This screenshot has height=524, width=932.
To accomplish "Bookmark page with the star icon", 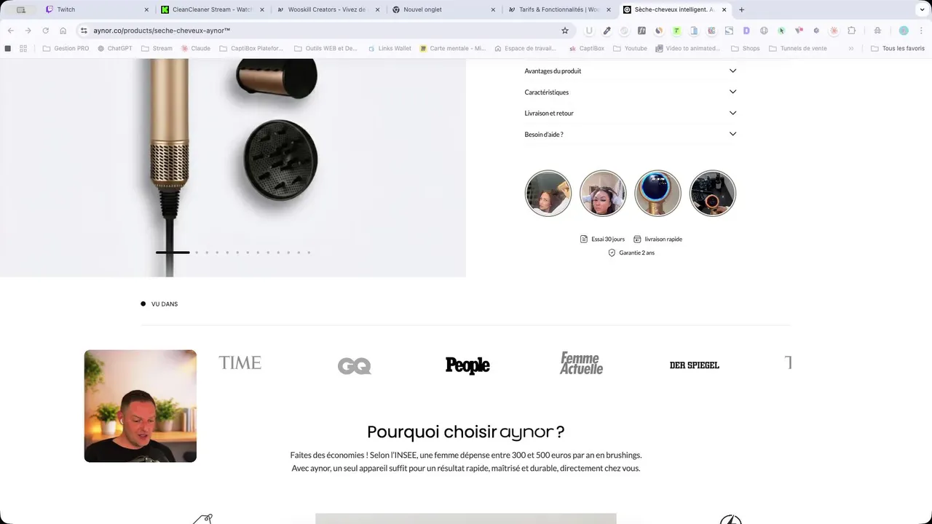I will pos(564,31).
